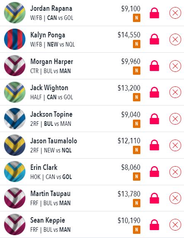Open Martin Taupau's player name link
The image size is (184, 238).
(50, 194)
